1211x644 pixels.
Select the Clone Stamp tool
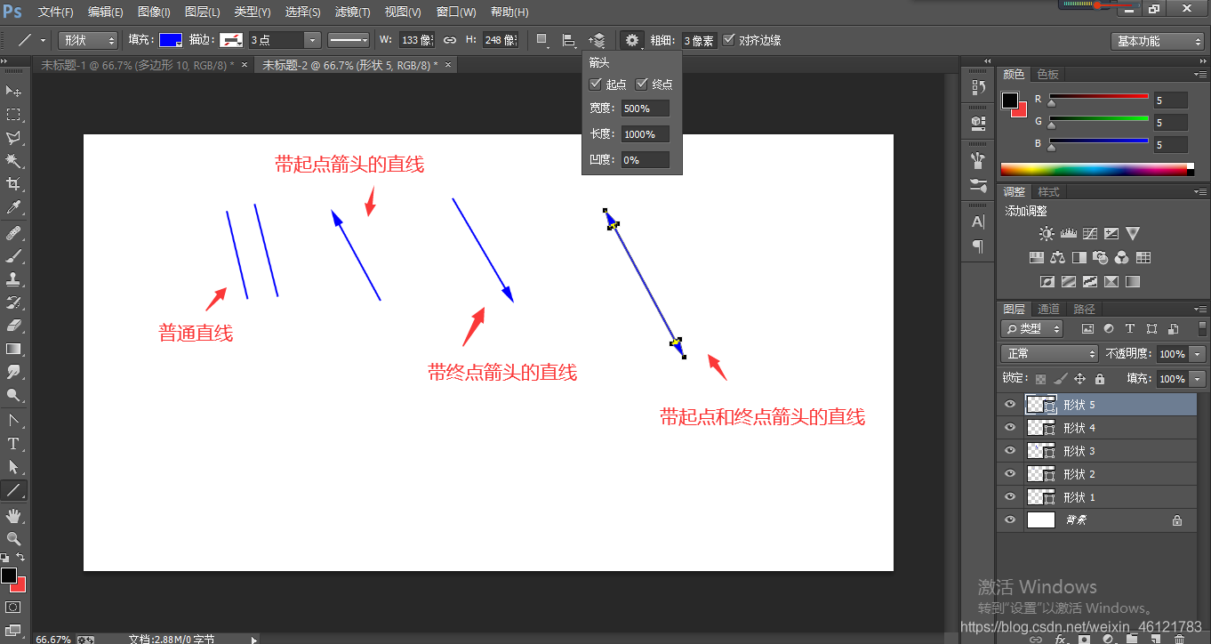pos(14,279)
